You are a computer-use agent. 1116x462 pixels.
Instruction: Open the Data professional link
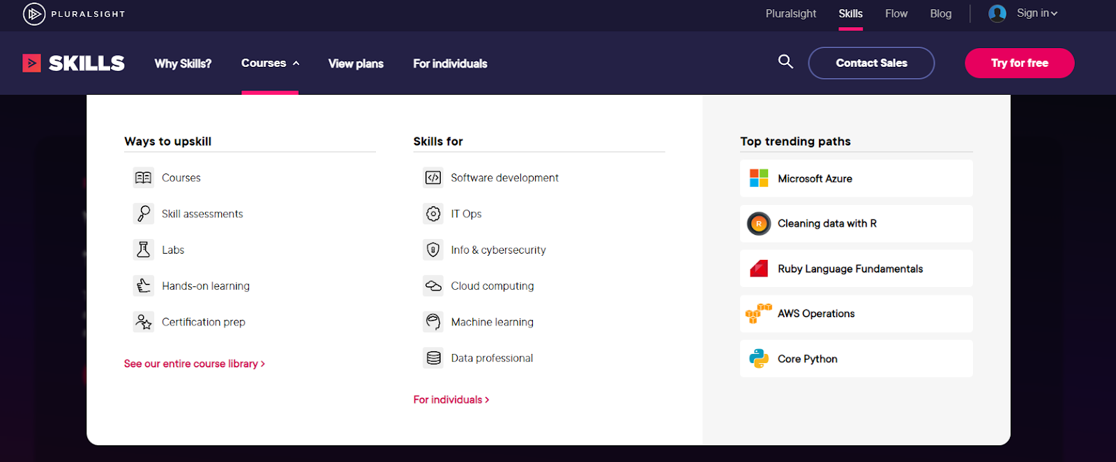coord(492,358)
